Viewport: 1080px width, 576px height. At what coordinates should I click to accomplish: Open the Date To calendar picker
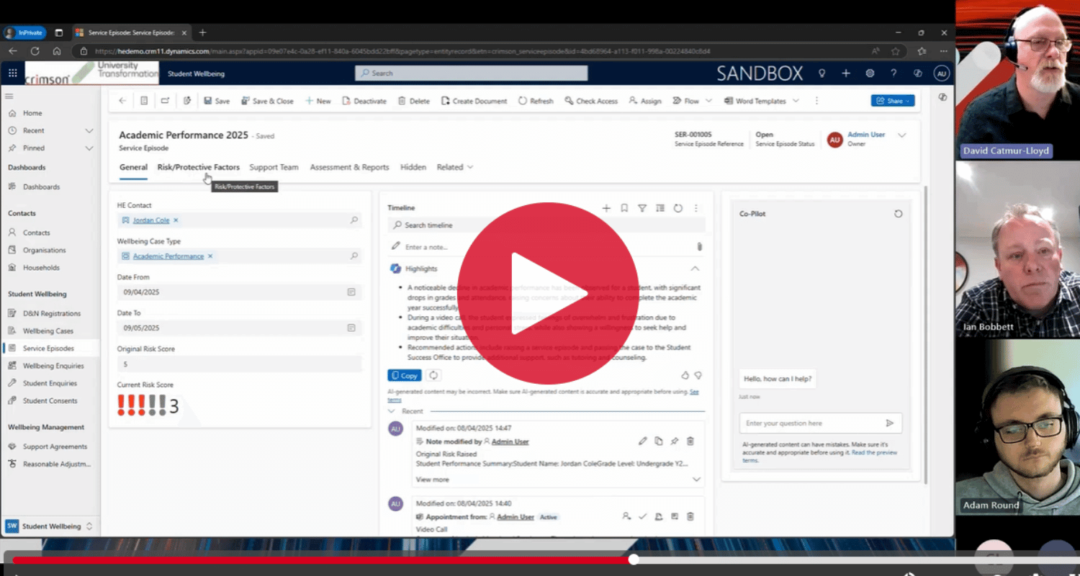click(x=351, y=328)
